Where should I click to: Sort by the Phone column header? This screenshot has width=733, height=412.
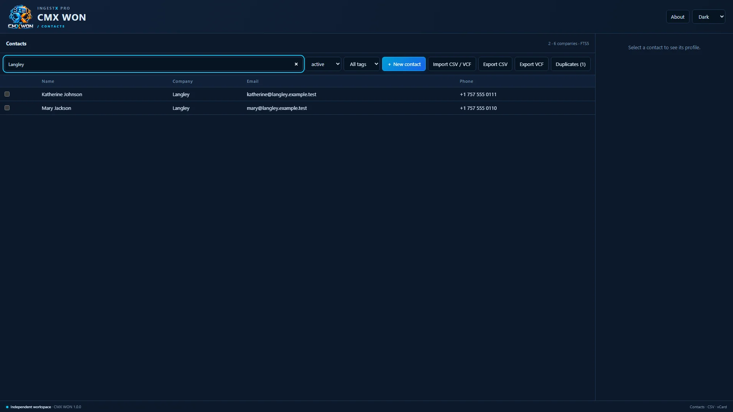click(466, 81)
